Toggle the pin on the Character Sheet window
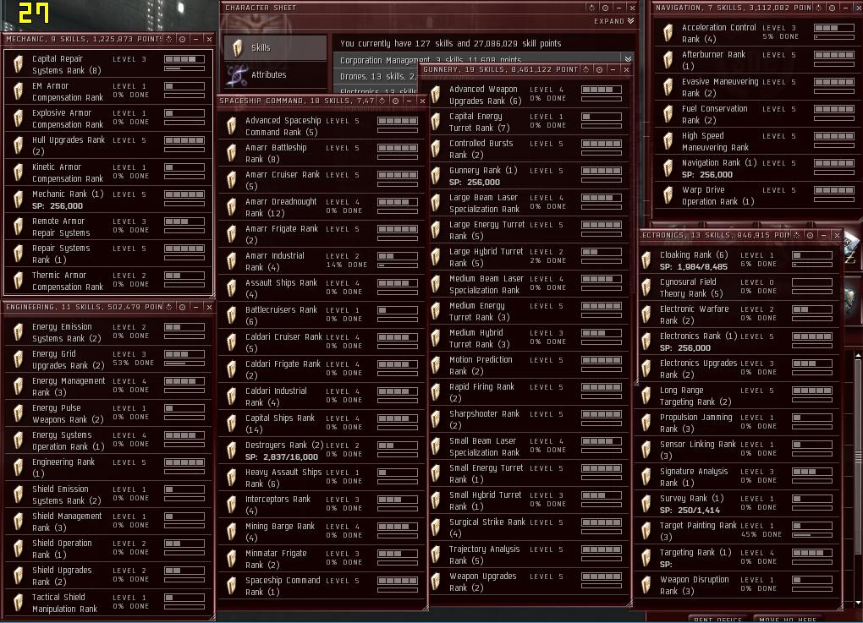The width and height of the screenshot is (863, 623). click(606, 8)
